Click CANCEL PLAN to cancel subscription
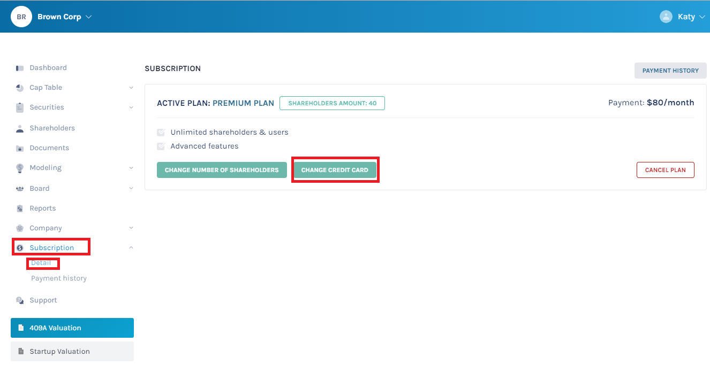 (x=665, y=169)
